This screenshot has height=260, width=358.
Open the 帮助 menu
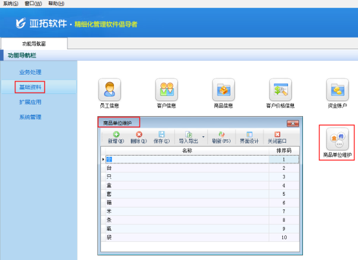point(56,3)
